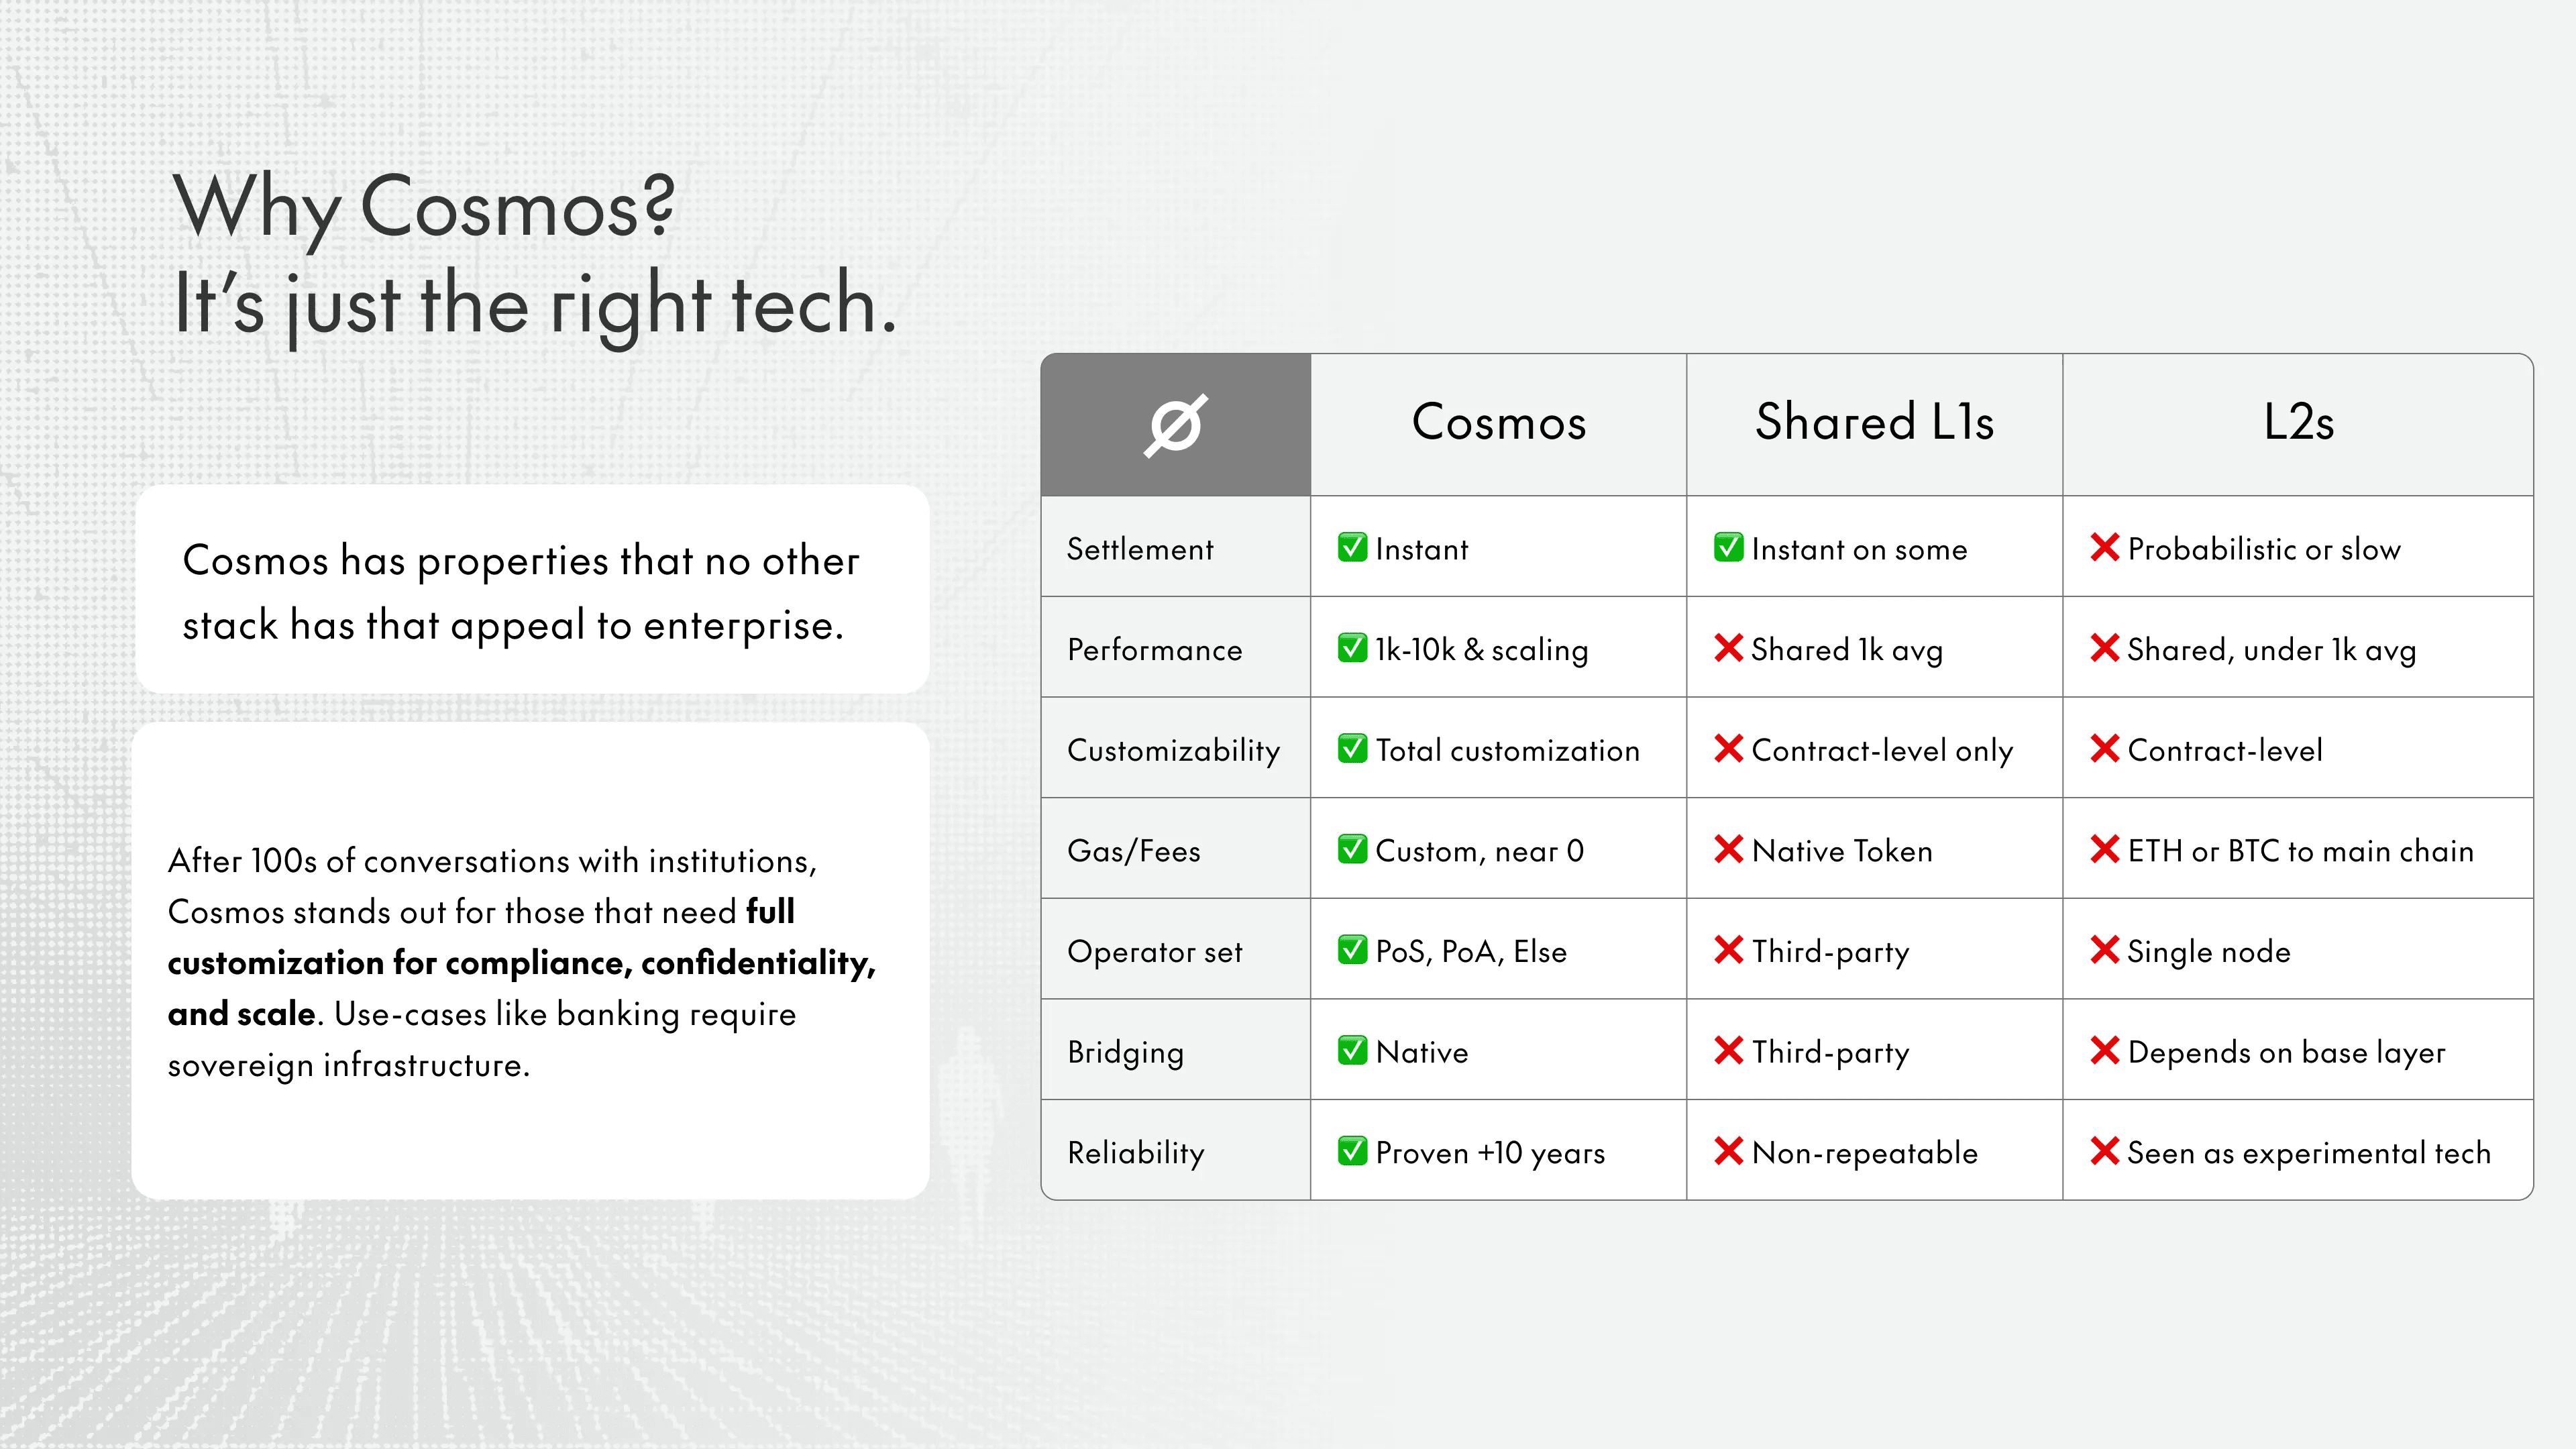Click the "Settlement" row label
Screen dimensions: 2576x1449
tap(1140, 549)
